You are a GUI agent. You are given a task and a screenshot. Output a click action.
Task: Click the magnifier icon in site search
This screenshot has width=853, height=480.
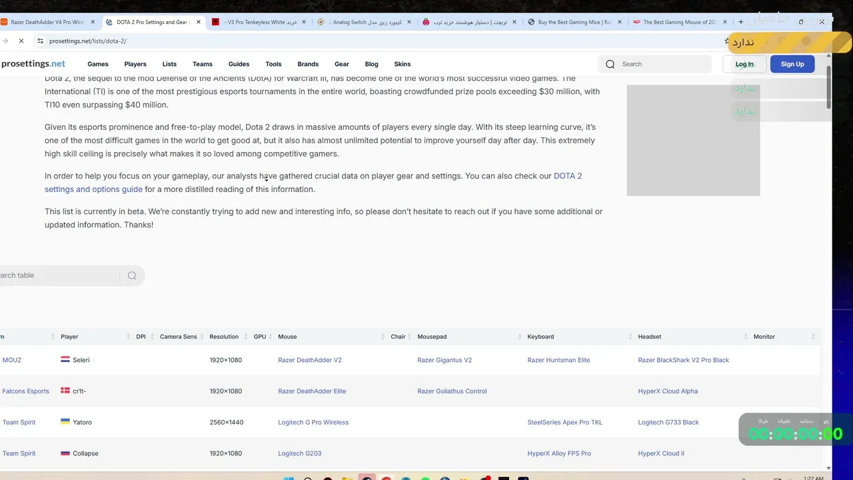[x=610, y=64]
